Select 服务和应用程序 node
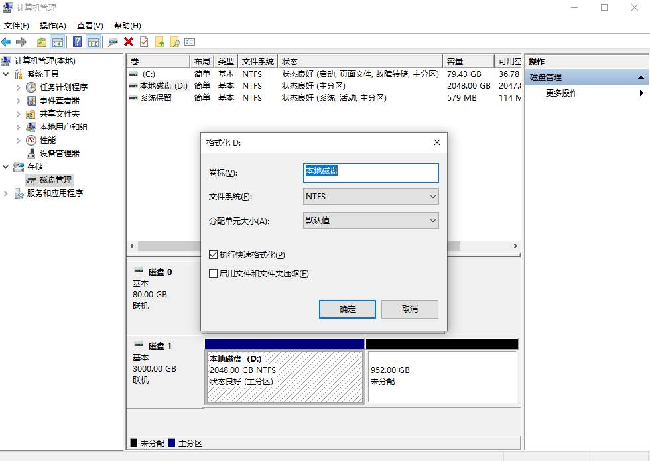Viewport: 650px width, 461px height. coord(54,193)
